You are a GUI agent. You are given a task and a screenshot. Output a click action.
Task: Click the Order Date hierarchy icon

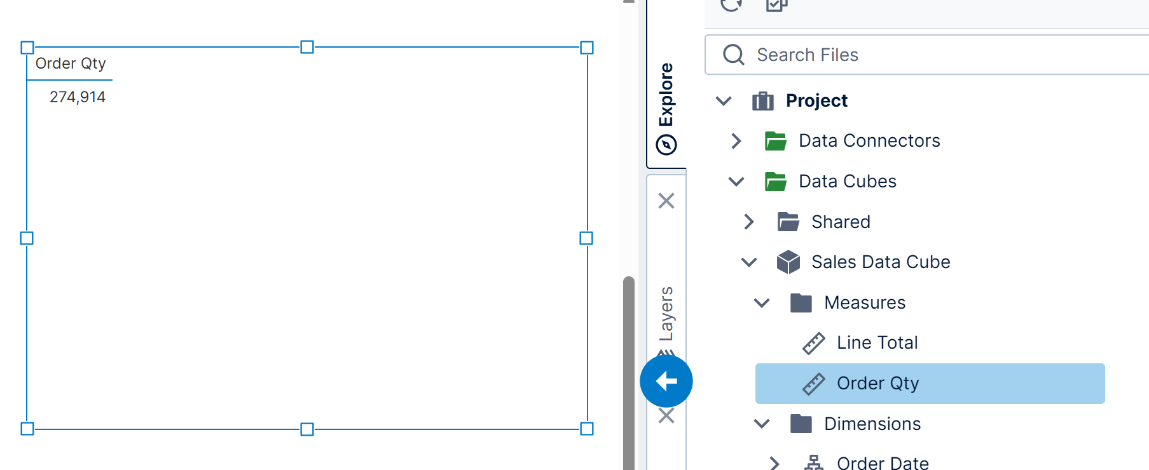pos(813,463)
